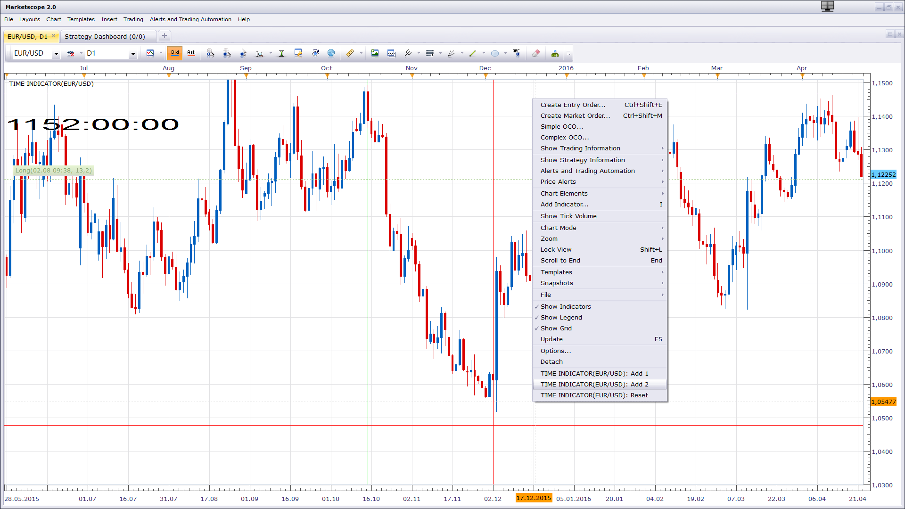Screen dimensions: 905x509
Task: Open the Alerts and Trading Automation menu bar item
Action: point(190,19)
